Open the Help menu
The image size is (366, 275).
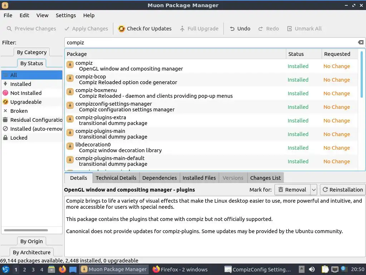pos(89,15)
